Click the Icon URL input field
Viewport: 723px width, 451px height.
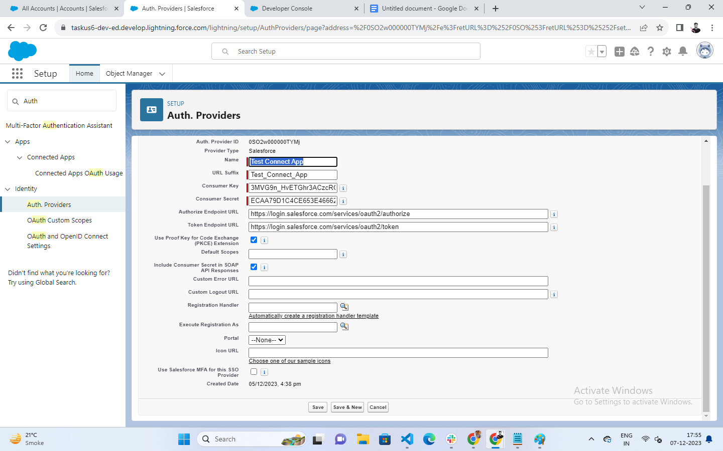(398, 353)
